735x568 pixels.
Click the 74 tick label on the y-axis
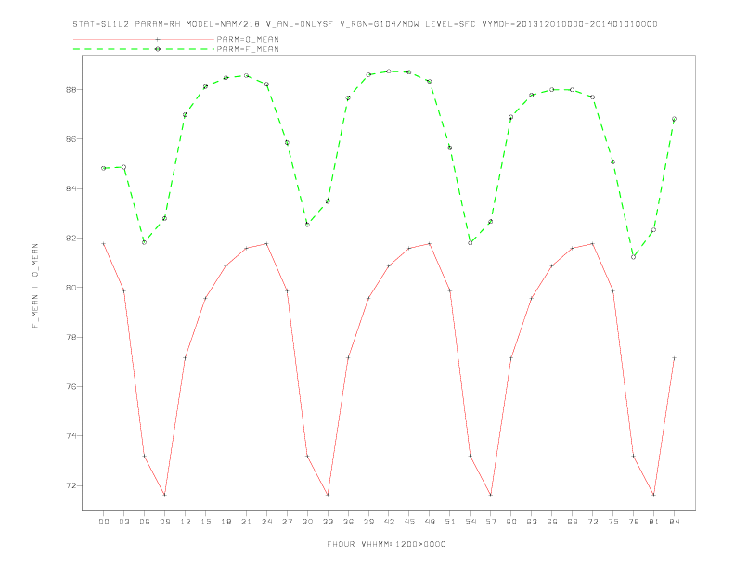[x=71, y=436]
